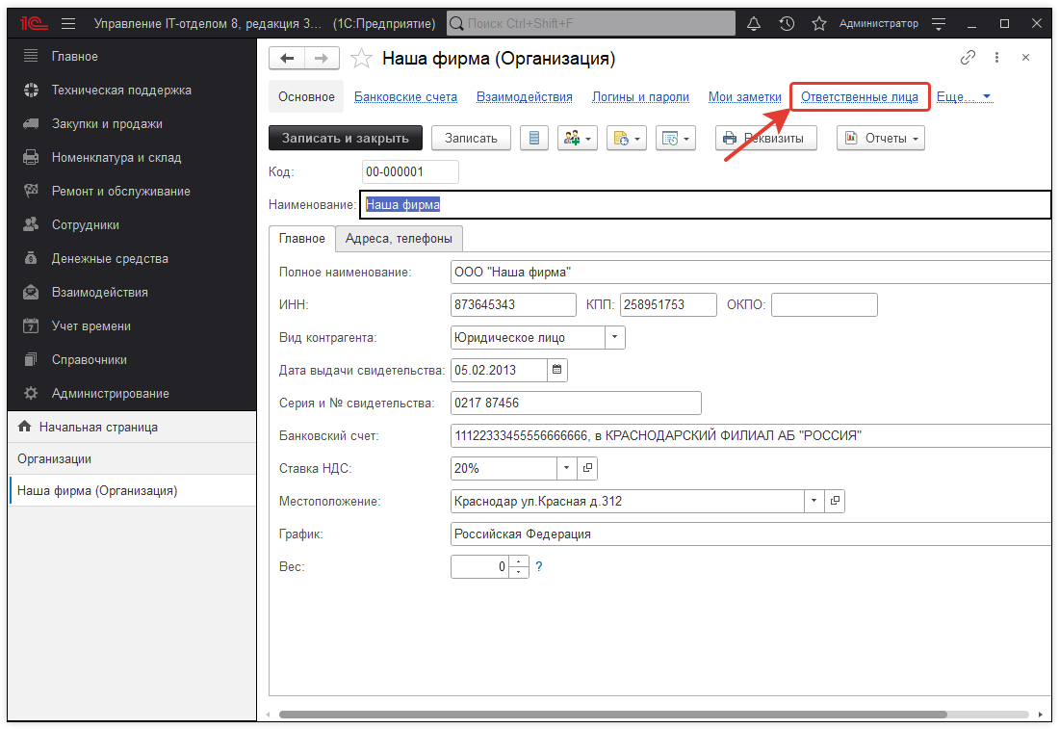Open the Location field record button
The height and width of the screenshot is (729, 1059).
pyautogui.click(x=835, y=501)
